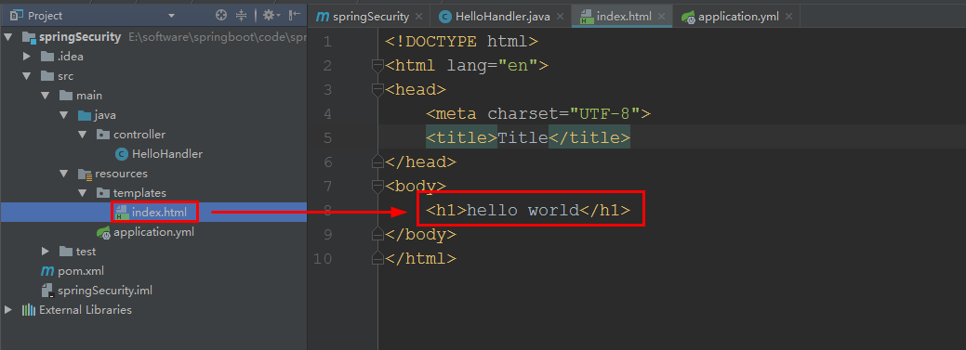Click the java source folder icon
966x350 pixels.
pyautogui.click(x=84, y=115)
